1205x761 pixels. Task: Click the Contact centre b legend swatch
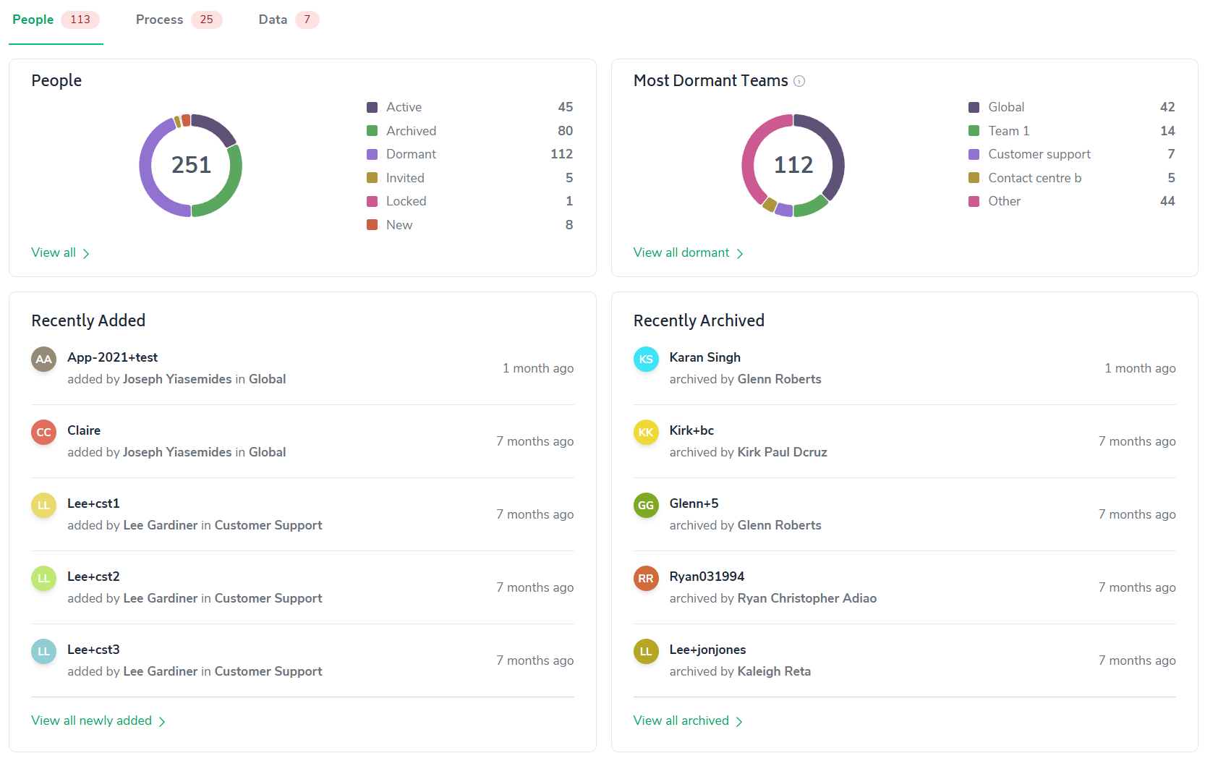(x=974, y=178)
